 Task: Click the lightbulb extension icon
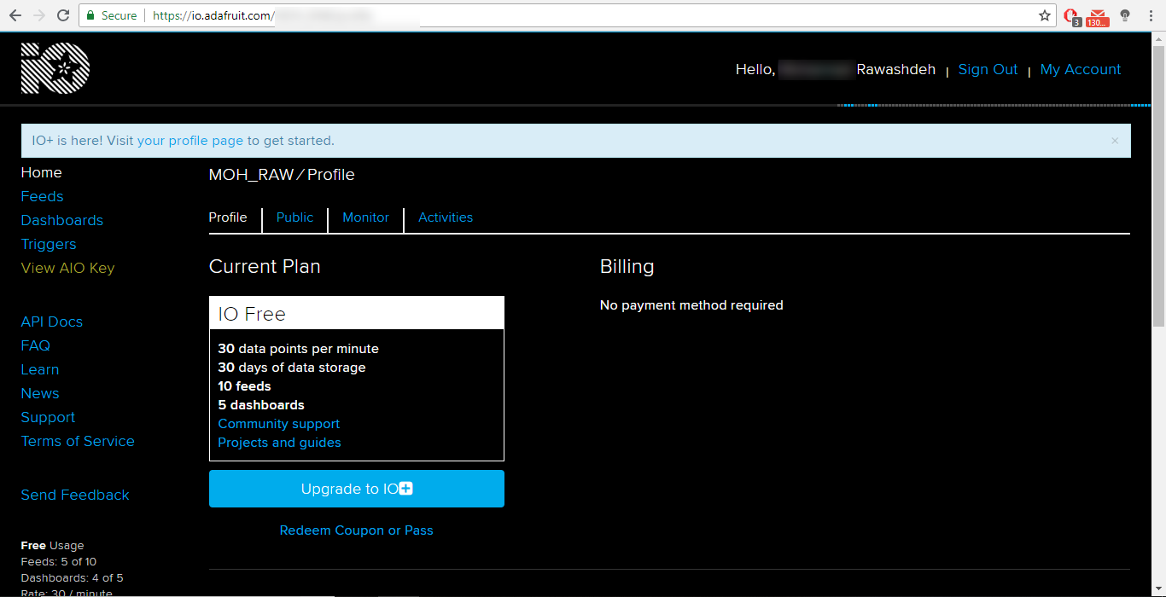[x=1125, y=15]
